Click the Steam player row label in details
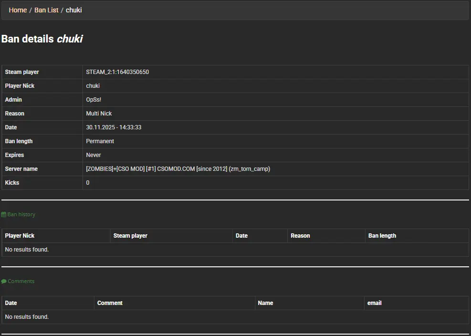471x336 pixels. coord(22,72)
